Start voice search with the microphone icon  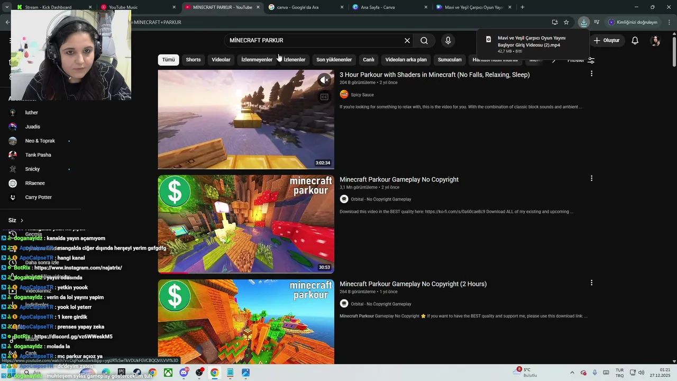[x=448, y=40]
